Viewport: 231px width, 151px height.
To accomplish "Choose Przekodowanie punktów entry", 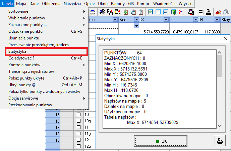I will [x=44, y=105].
